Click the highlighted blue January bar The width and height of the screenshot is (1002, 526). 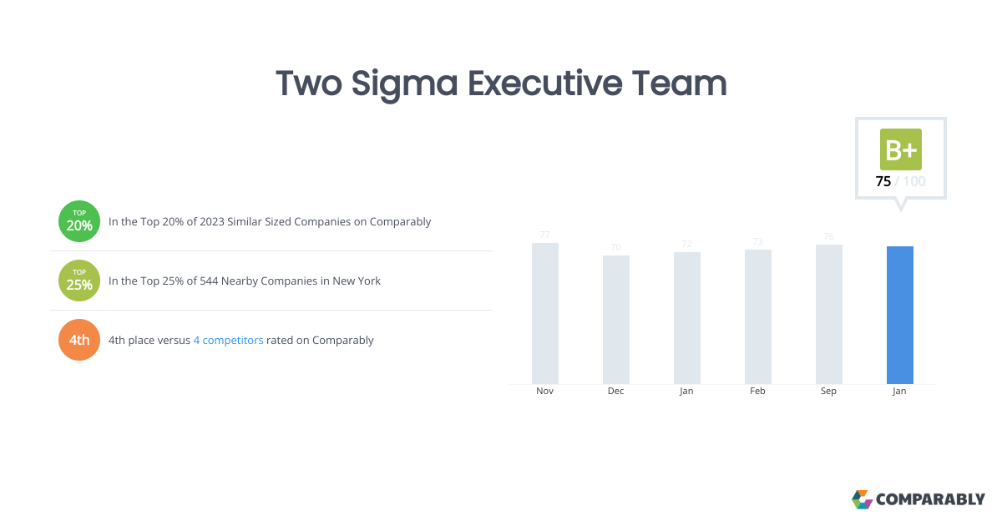[x=900, y=315]
